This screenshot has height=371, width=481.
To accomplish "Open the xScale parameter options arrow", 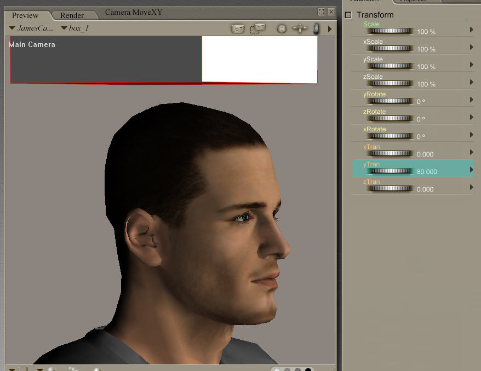I will [472, 47].
